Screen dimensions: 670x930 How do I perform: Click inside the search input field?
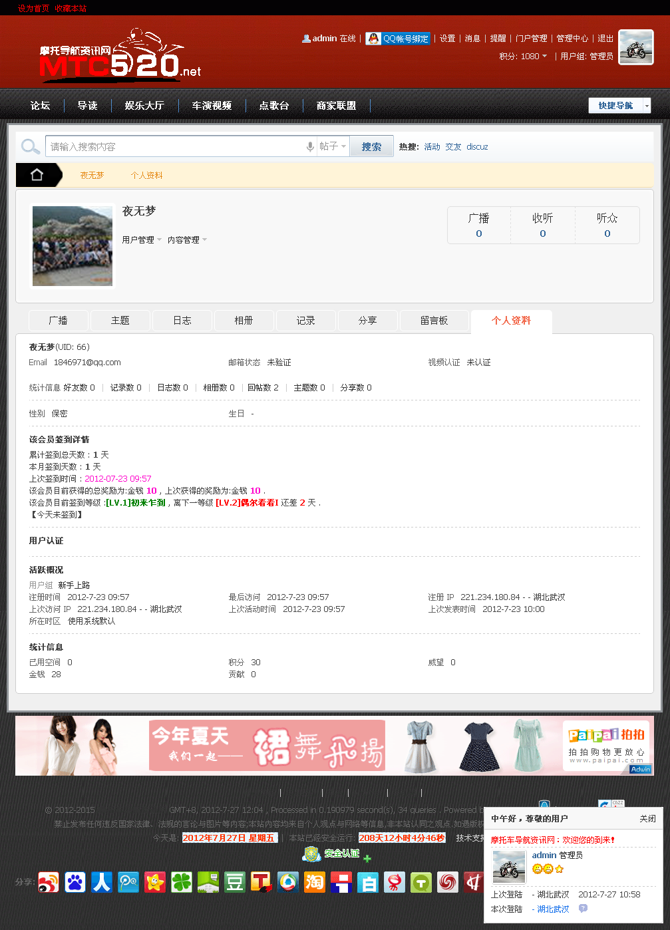[x=173, y=147]
